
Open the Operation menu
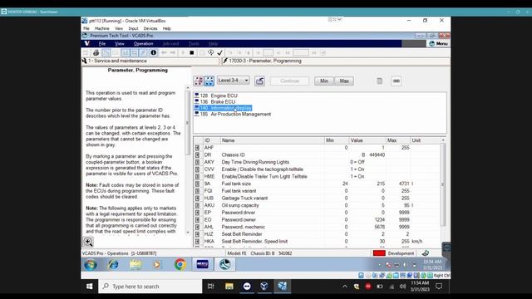(x=144, y=44)
